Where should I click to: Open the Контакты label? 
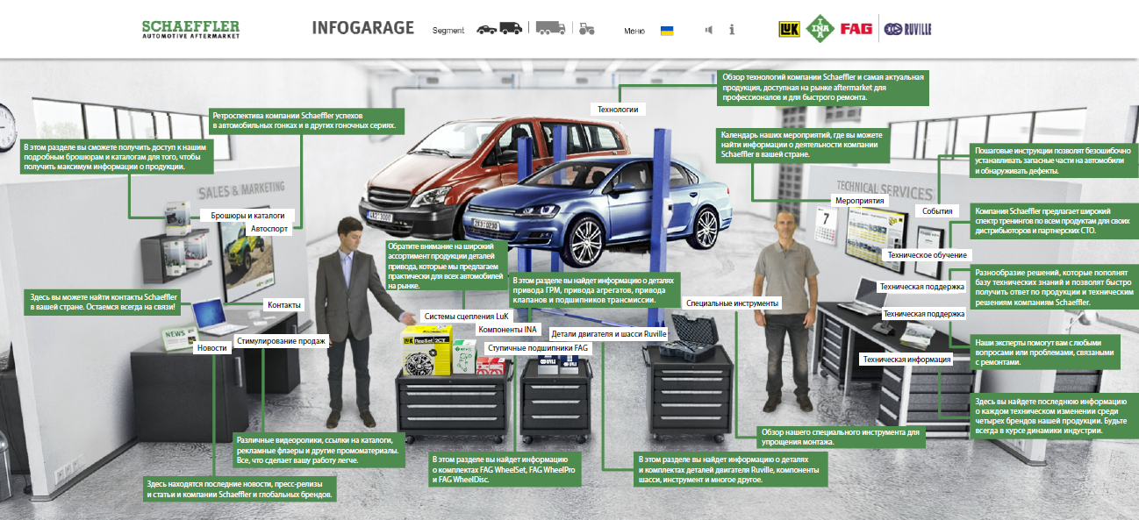pos(283,305)
